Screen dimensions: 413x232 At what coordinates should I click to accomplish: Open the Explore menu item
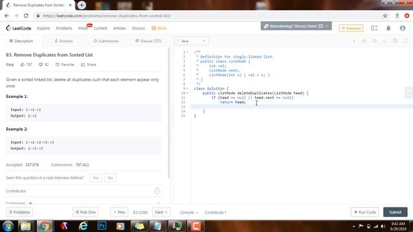[x=43, y=28]
